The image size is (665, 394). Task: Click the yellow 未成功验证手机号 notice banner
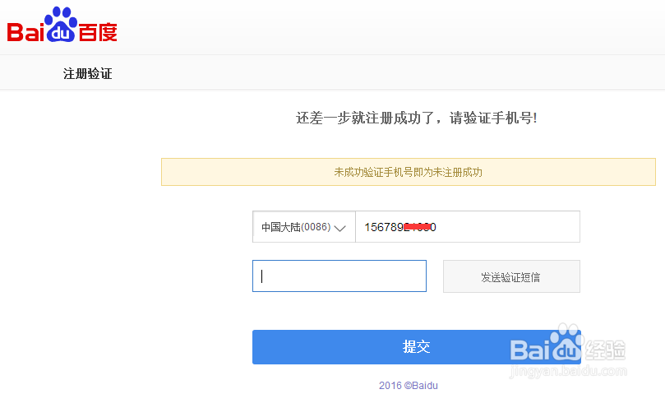click(x=408, y=172)
